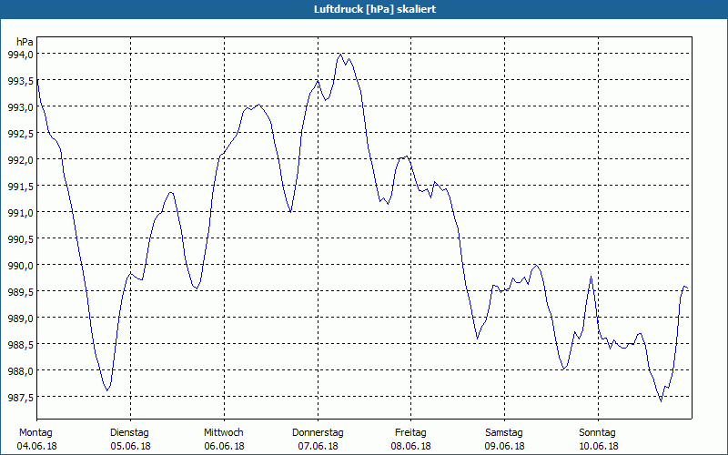Screen dimensions: 728x455
Task: Click the 'Luftdruck [hPa] skaliert' chart title
Action: 375,9
